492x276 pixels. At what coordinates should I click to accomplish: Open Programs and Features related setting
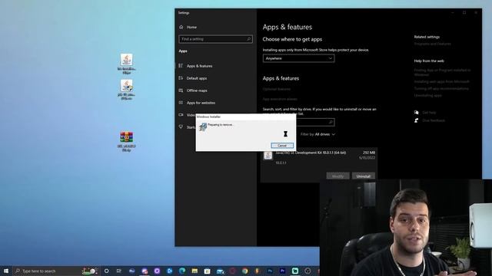tap(432, 44)
